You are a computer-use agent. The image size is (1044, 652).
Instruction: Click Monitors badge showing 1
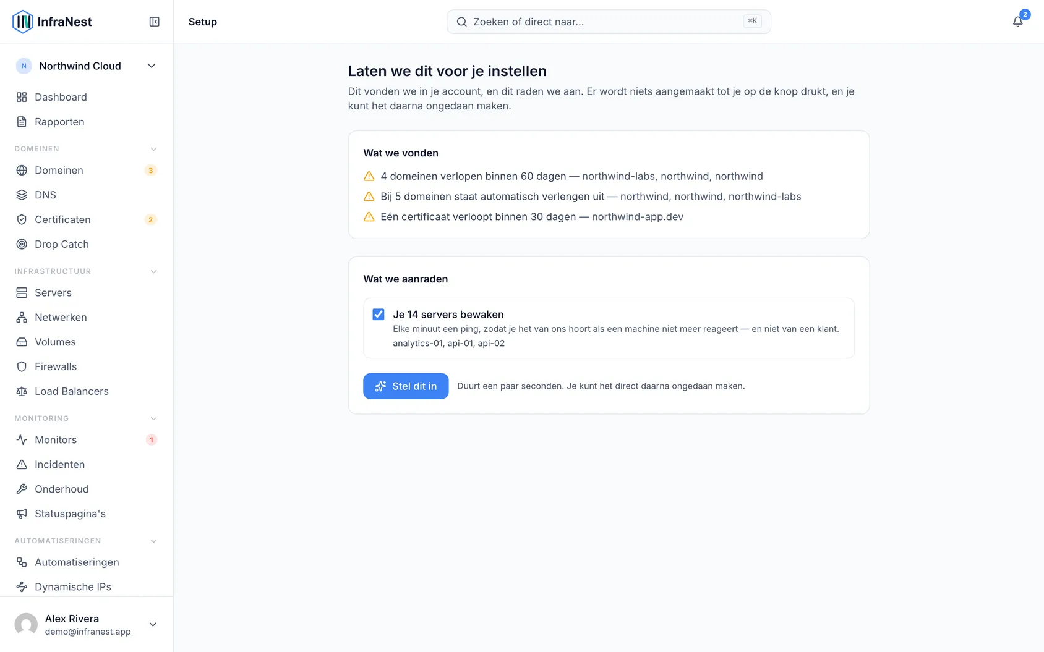(151, 440)
